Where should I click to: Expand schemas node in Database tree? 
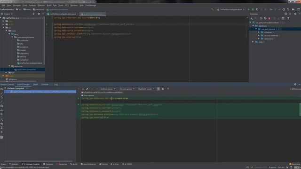pyautogui.click(x=259, y=32)
